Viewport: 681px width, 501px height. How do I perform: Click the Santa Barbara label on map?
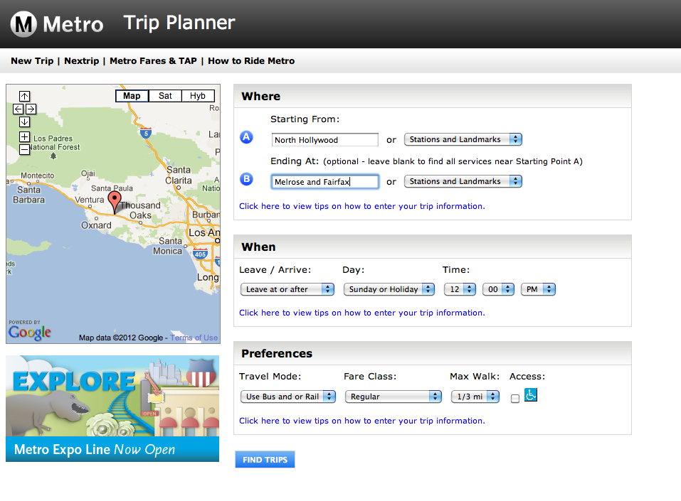pyautogui.click(x=28, y=195)
